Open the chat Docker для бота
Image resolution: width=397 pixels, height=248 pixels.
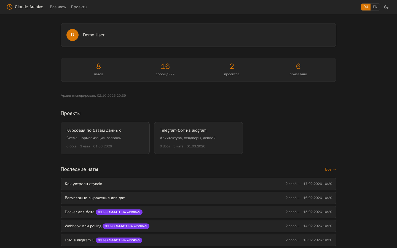198,212
